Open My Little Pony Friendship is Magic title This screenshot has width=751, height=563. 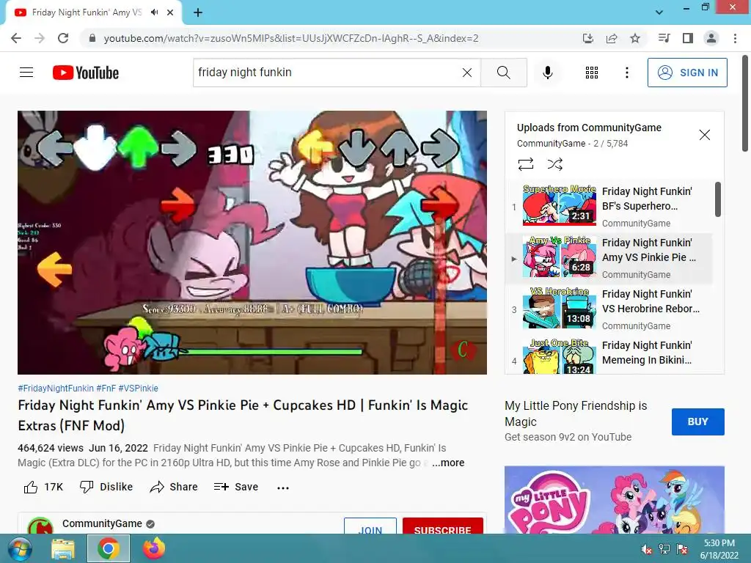point(576,413)
